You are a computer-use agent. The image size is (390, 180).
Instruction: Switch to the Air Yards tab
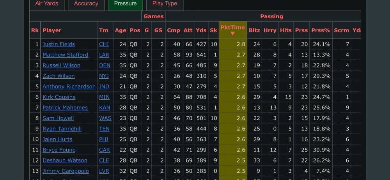47,4
